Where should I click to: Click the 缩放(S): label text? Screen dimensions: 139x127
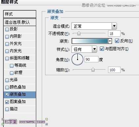pos(63,70)
